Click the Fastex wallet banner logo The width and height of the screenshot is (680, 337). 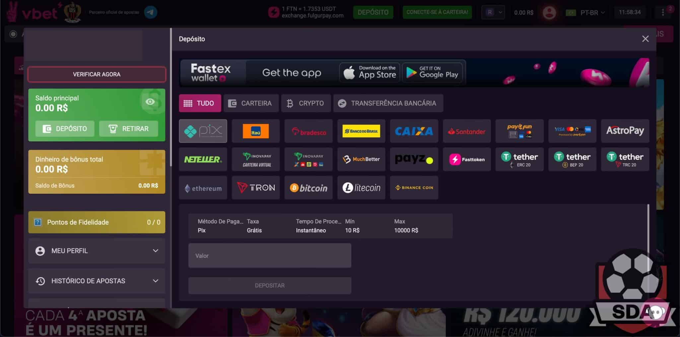pyautogui.click(x=211, y=72)
